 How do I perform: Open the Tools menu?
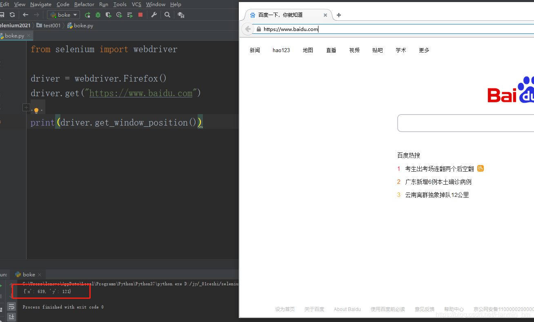point(120,4)
